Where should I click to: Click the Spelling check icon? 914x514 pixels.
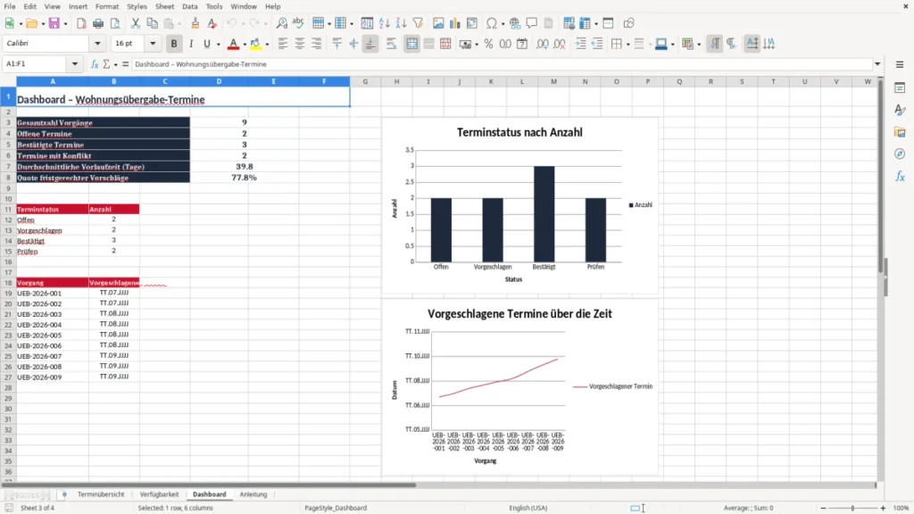(298, 23)
